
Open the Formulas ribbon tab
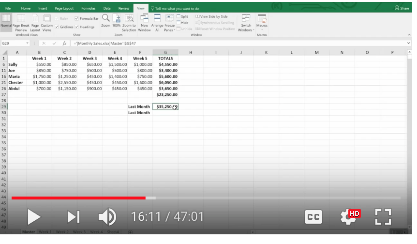coord(88,8)
